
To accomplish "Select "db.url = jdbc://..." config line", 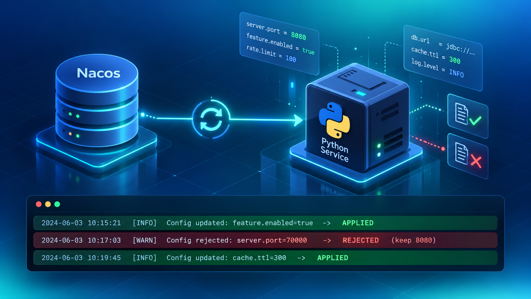I will coord(443,44).
